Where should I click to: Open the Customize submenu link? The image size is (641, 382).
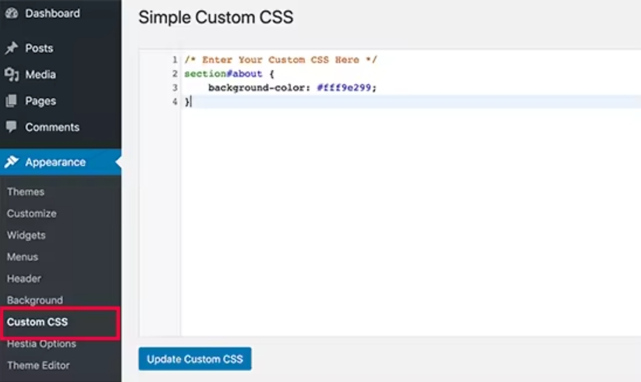[32, 214]
